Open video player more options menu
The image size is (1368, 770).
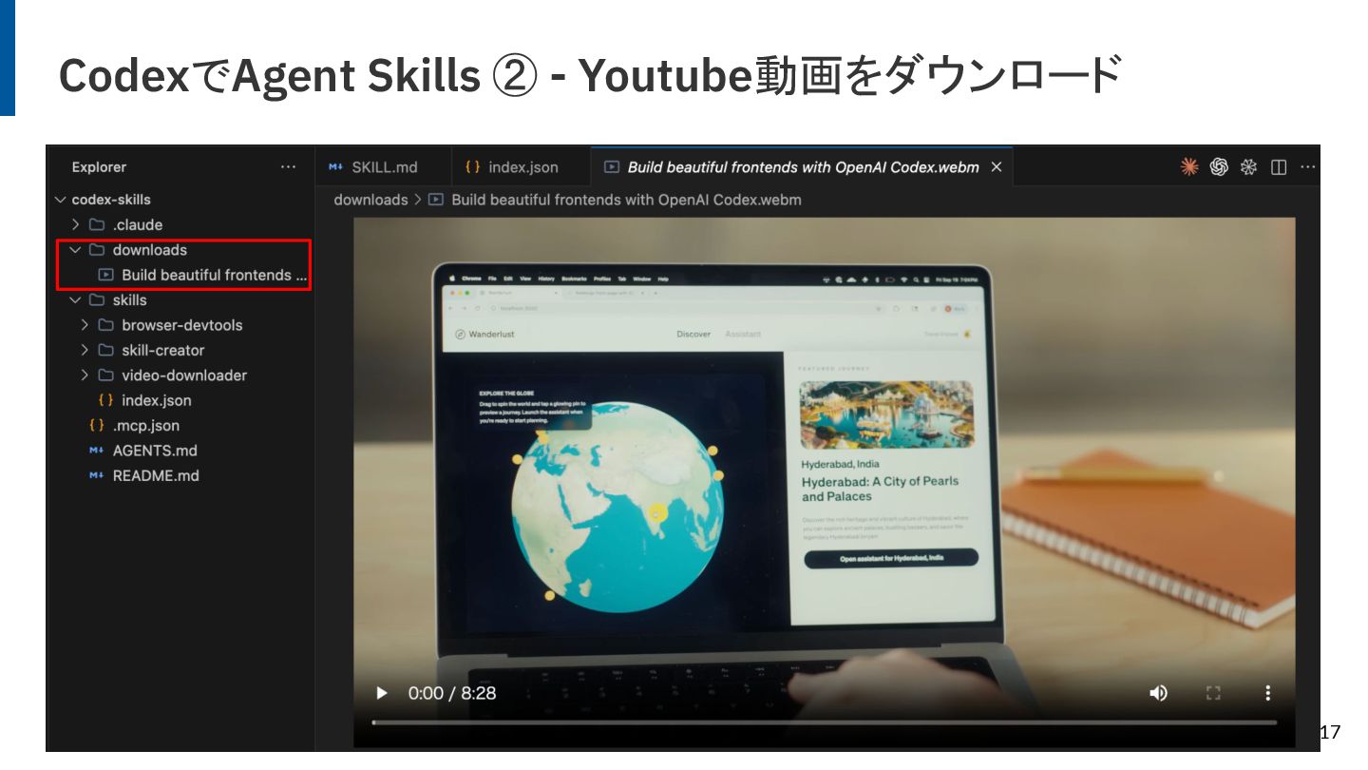pyautogui.click(x=1267, y=693)
